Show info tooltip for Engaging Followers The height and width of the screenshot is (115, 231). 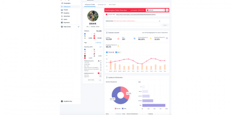tap(116, 45)
